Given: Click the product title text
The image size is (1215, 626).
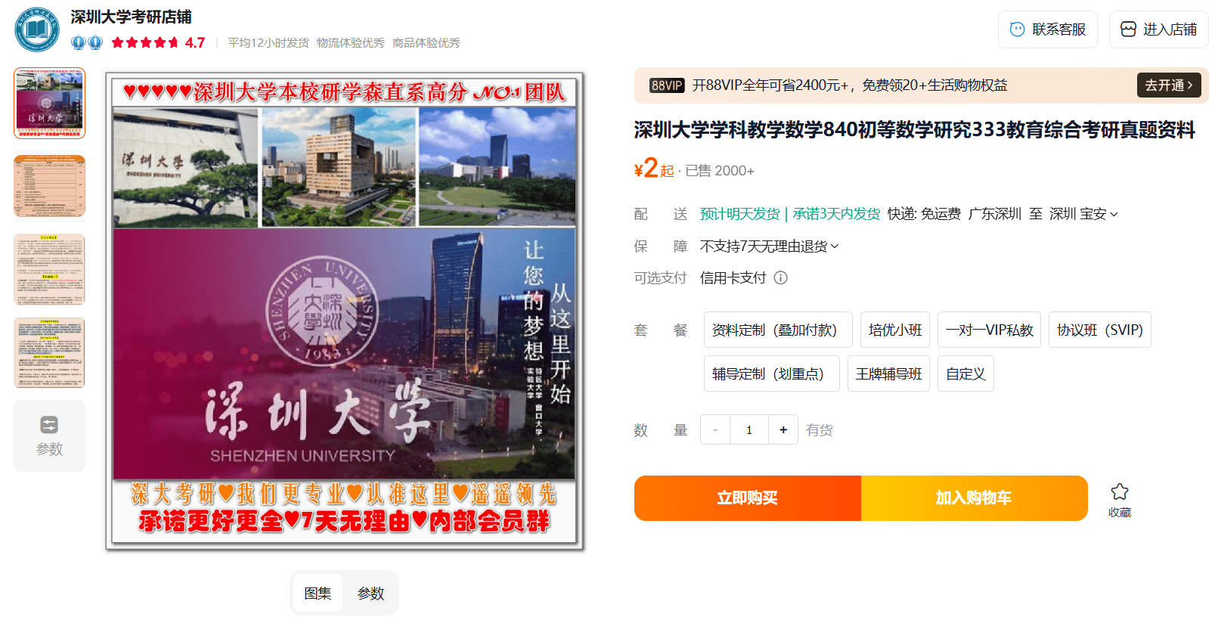Looking at the screenshot, I should tap(914, 130).
